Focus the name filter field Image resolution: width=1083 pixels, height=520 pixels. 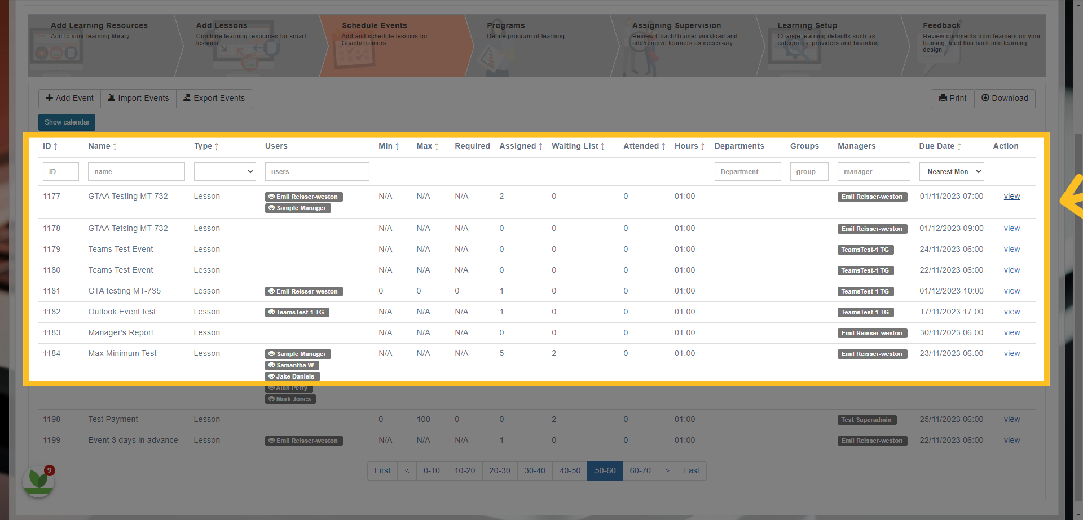(x=137, y=172)
